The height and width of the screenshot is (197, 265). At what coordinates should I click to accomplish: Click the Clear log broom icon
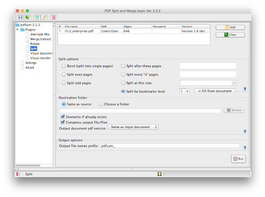tap(44, 17)
